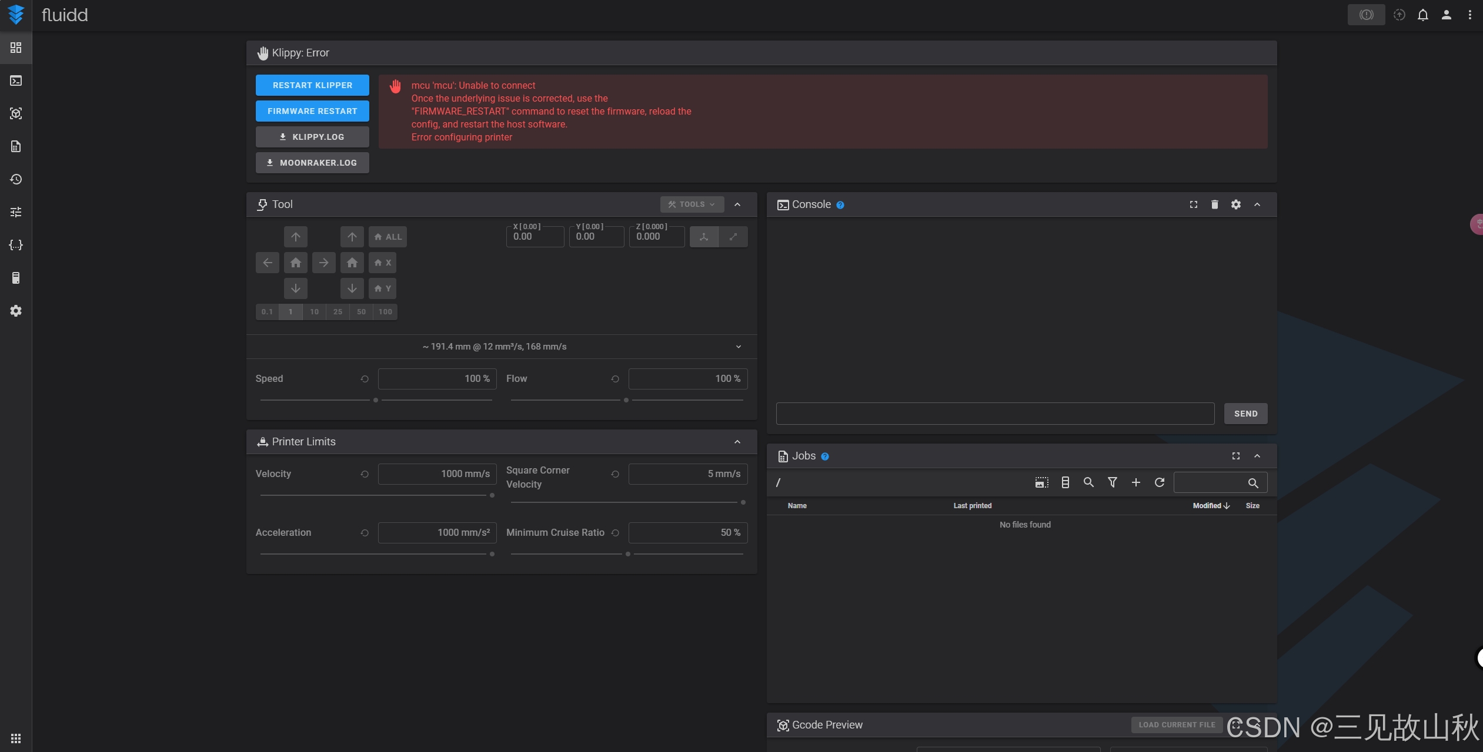Toggle absolute positioning mode button
This screenshot has width=1483, height=752.
(703, 237)
